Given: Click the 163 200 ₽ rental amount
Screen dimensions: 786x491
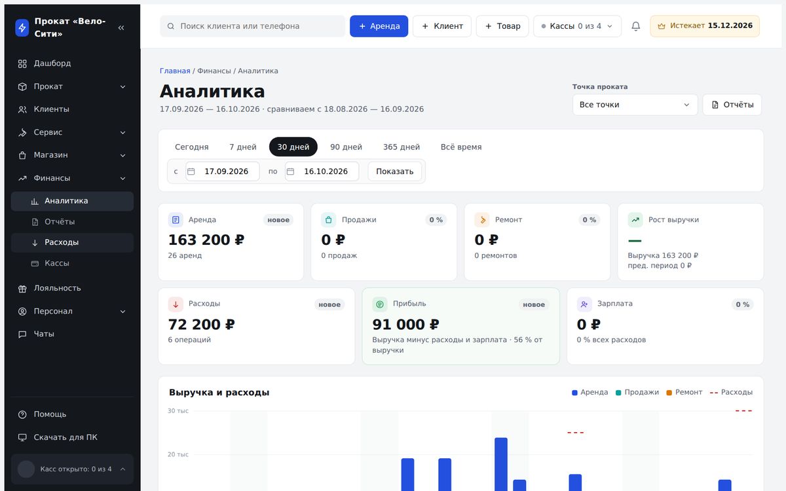Looking at the screenshot, I should tap(206, 240).
